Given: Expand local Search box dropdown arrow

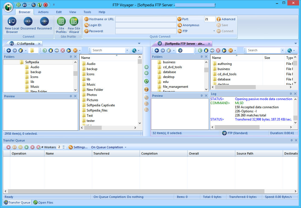Looking at the screenshot, I should point(127,50).
